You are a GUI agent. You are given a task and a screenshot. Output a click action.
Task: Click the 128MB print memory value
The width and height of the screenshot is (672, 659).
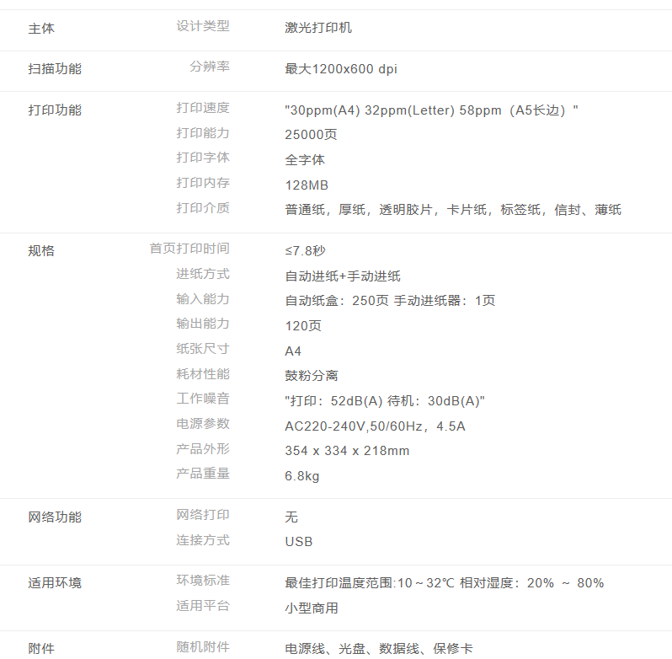coord(307,185)
